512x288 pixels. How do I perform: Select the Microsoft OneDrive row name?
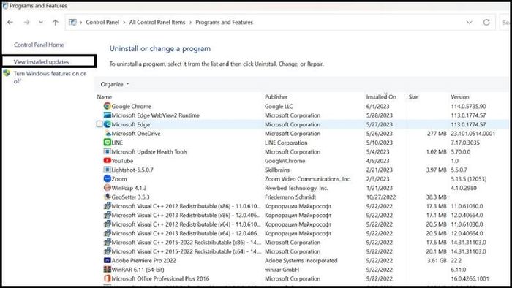[x=136, y=133]
